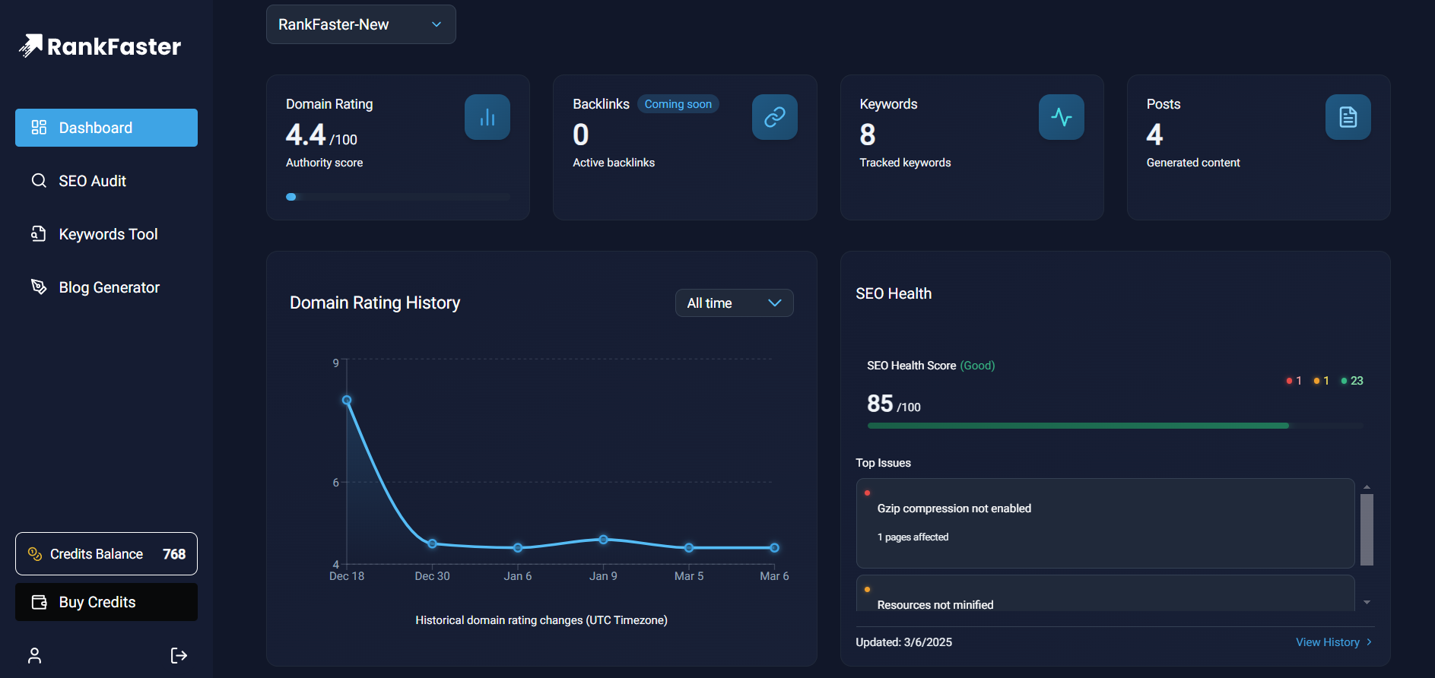Click the Jan 9 data point on chart
Image resolution: width=1435 pixels, height=678 pixels.
click(x=603, y=540)
